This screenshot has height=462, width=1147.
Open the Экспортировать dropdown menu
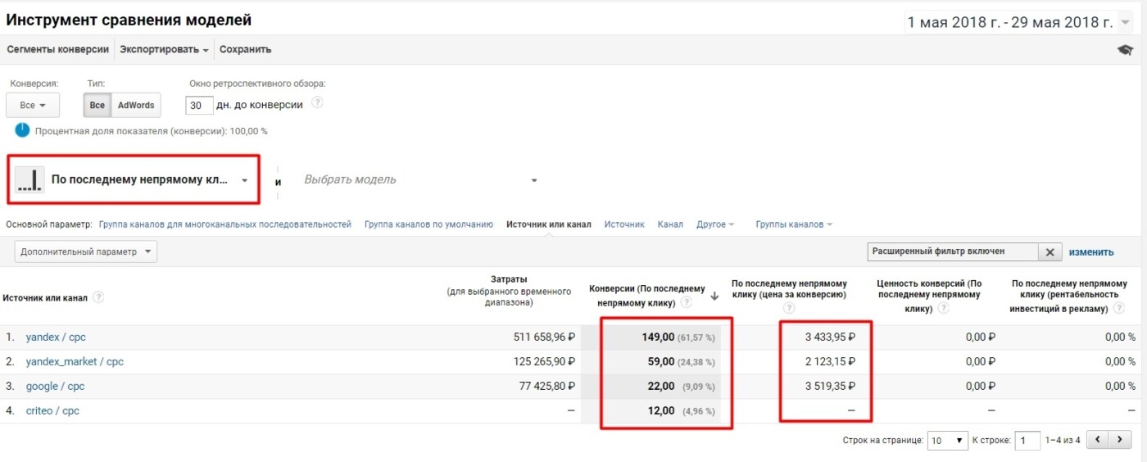click(x=164, y=49)
